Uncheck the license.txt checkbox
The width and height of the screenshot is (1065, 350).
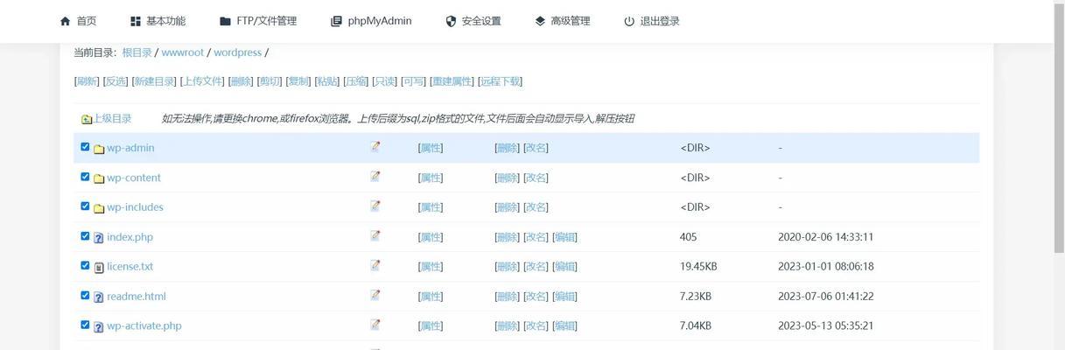[x=85, y=265]
